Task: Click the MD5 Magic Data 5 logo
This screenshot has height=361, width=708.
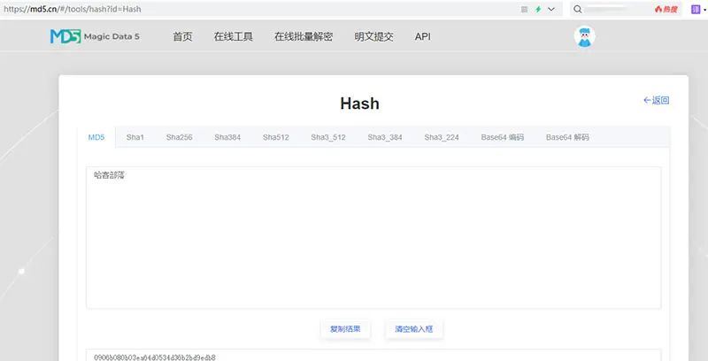Action: [95, 36]
